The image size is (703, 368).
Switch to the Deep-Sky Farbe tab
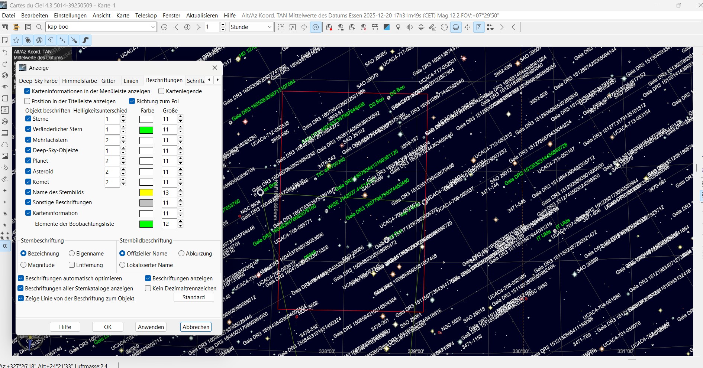[38, 81]
